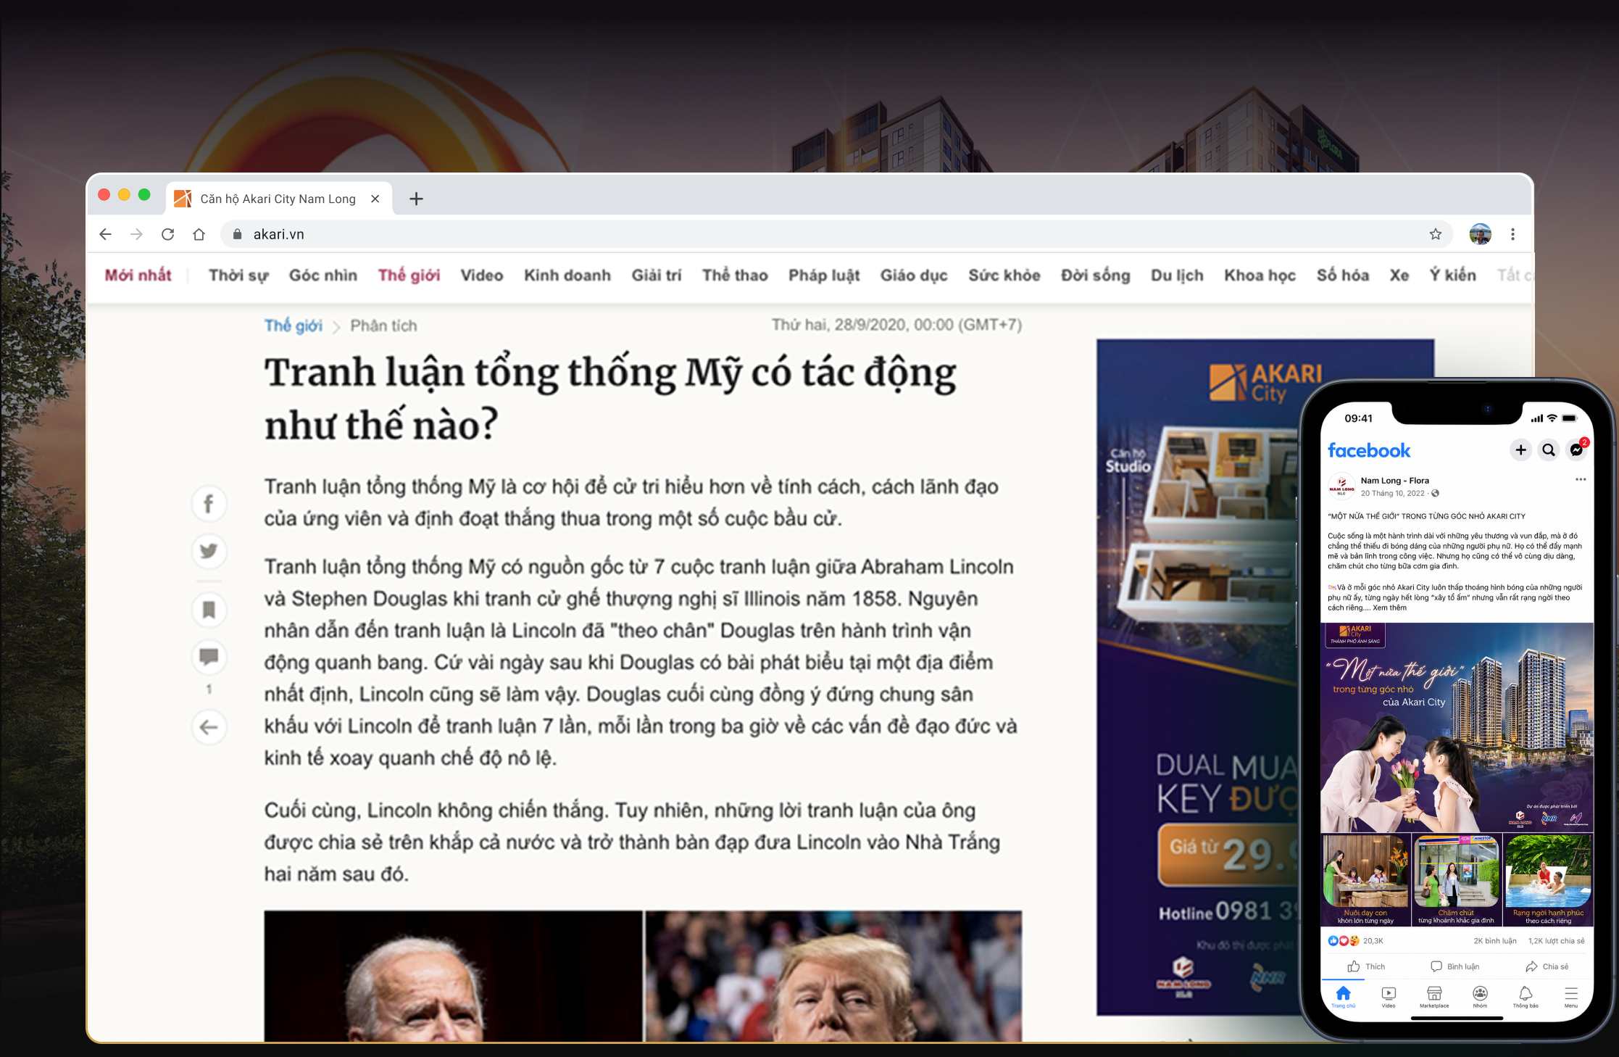Tap the facebook logo on the phone
The image size is (1619, 1057).
(x=1369, y=450)
